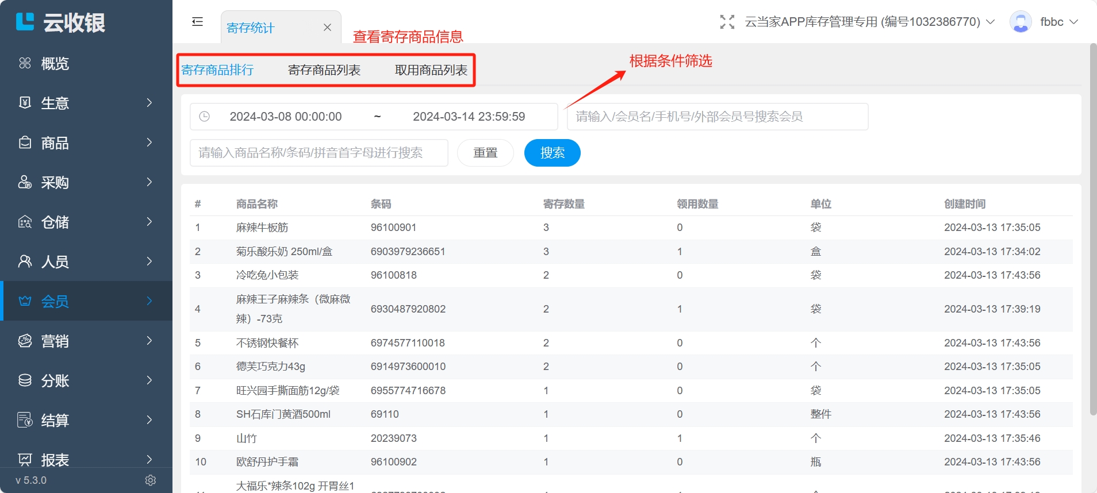Screen dimensions: 1097x493
Task: Focus the product name search field
Action: coord(319,153)
